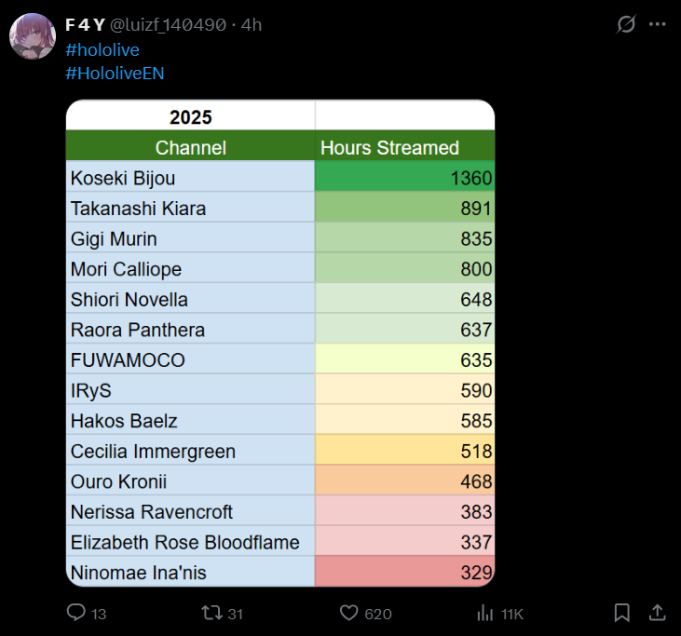
Task: Open the #HololiveEN hashtag link
Action: 115,73
